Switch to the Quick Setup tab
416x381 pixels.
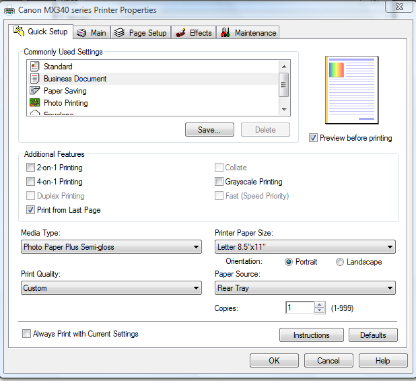[40, 32]
